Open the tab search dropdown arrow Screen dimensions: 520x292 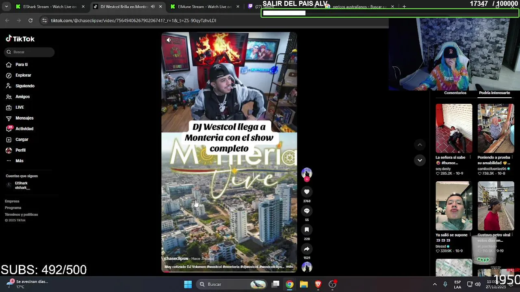pyautogui.click(x=6, y=6)
